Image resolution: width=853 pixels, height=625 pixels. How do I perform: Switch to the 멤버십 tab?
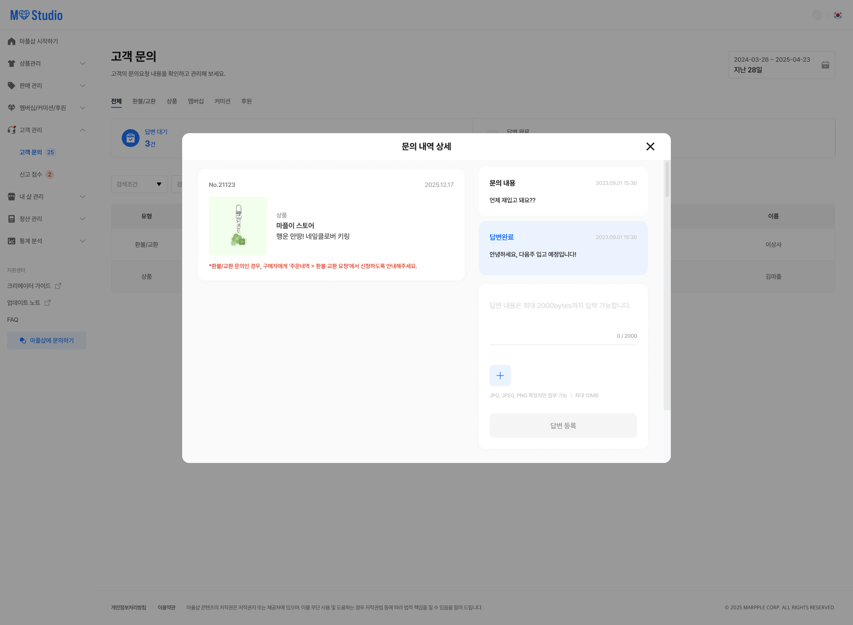(x=195, y=101)
